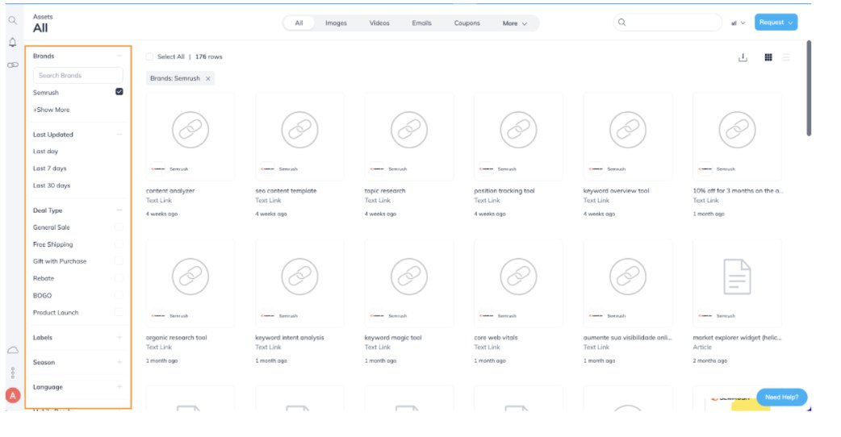Click the top asset search field

coord(667,23)
